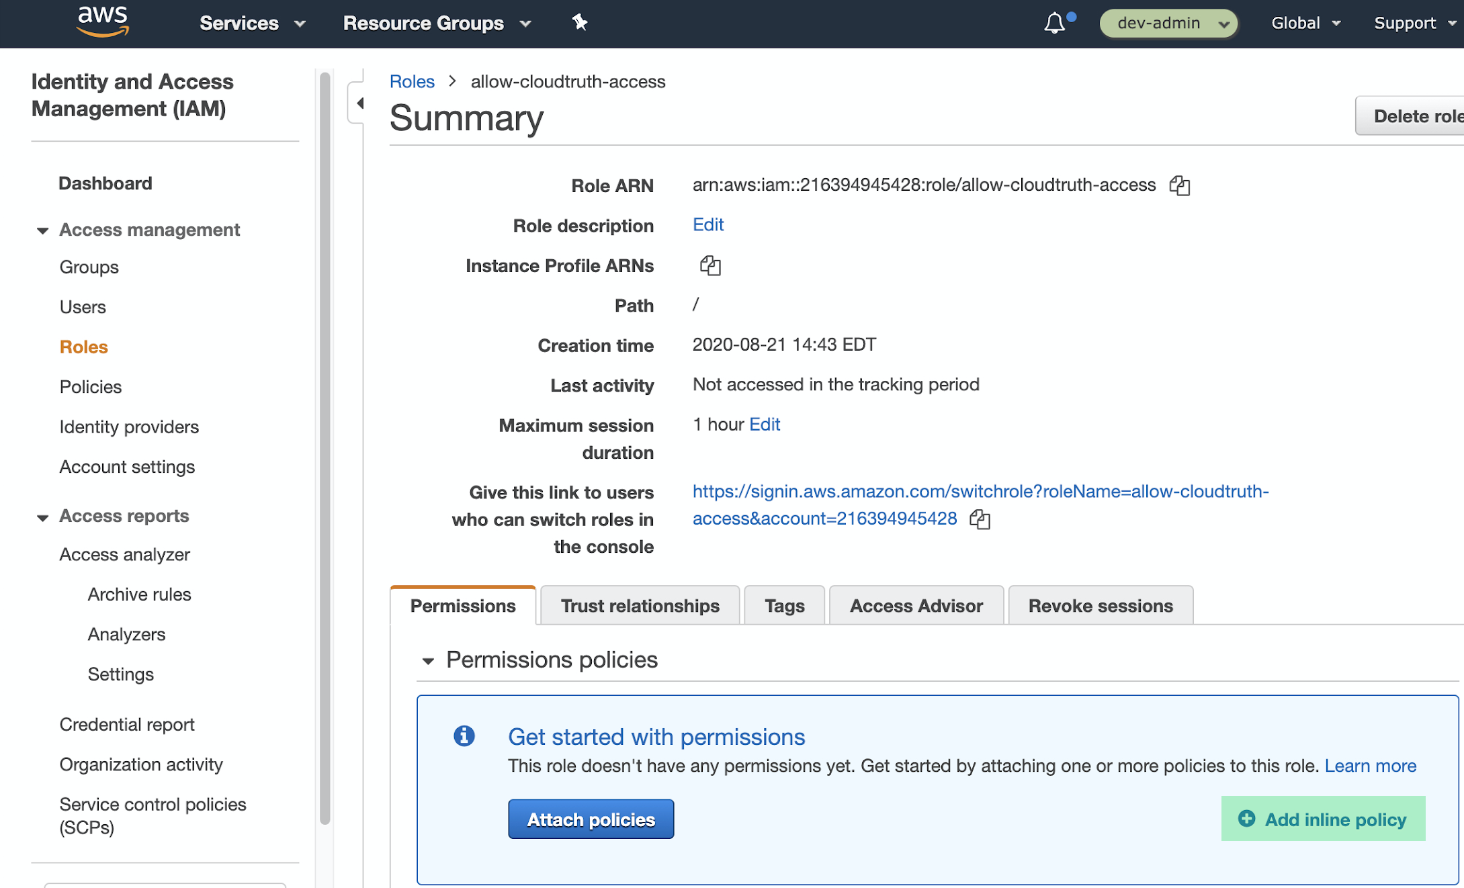The height and width of the screenshot is (888, 1464).
Task: Copy the Instance Profile ARNs value
Action: (x=710, y=265)
